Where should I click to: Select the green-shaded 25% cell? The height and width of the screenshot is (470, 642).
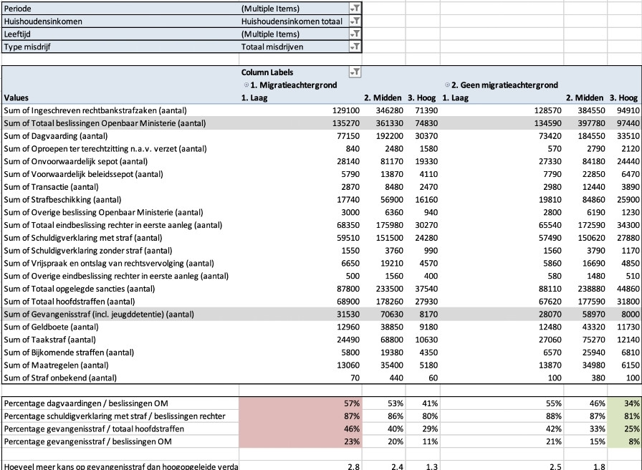(x=624, y=428)
